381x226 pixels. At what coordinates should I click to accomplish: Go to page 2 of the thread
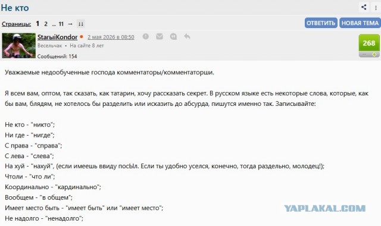(46, 24)
